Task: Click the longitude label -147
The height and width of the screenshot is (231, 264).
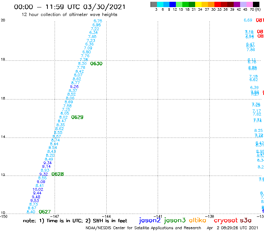Action: tap(55, 216)
